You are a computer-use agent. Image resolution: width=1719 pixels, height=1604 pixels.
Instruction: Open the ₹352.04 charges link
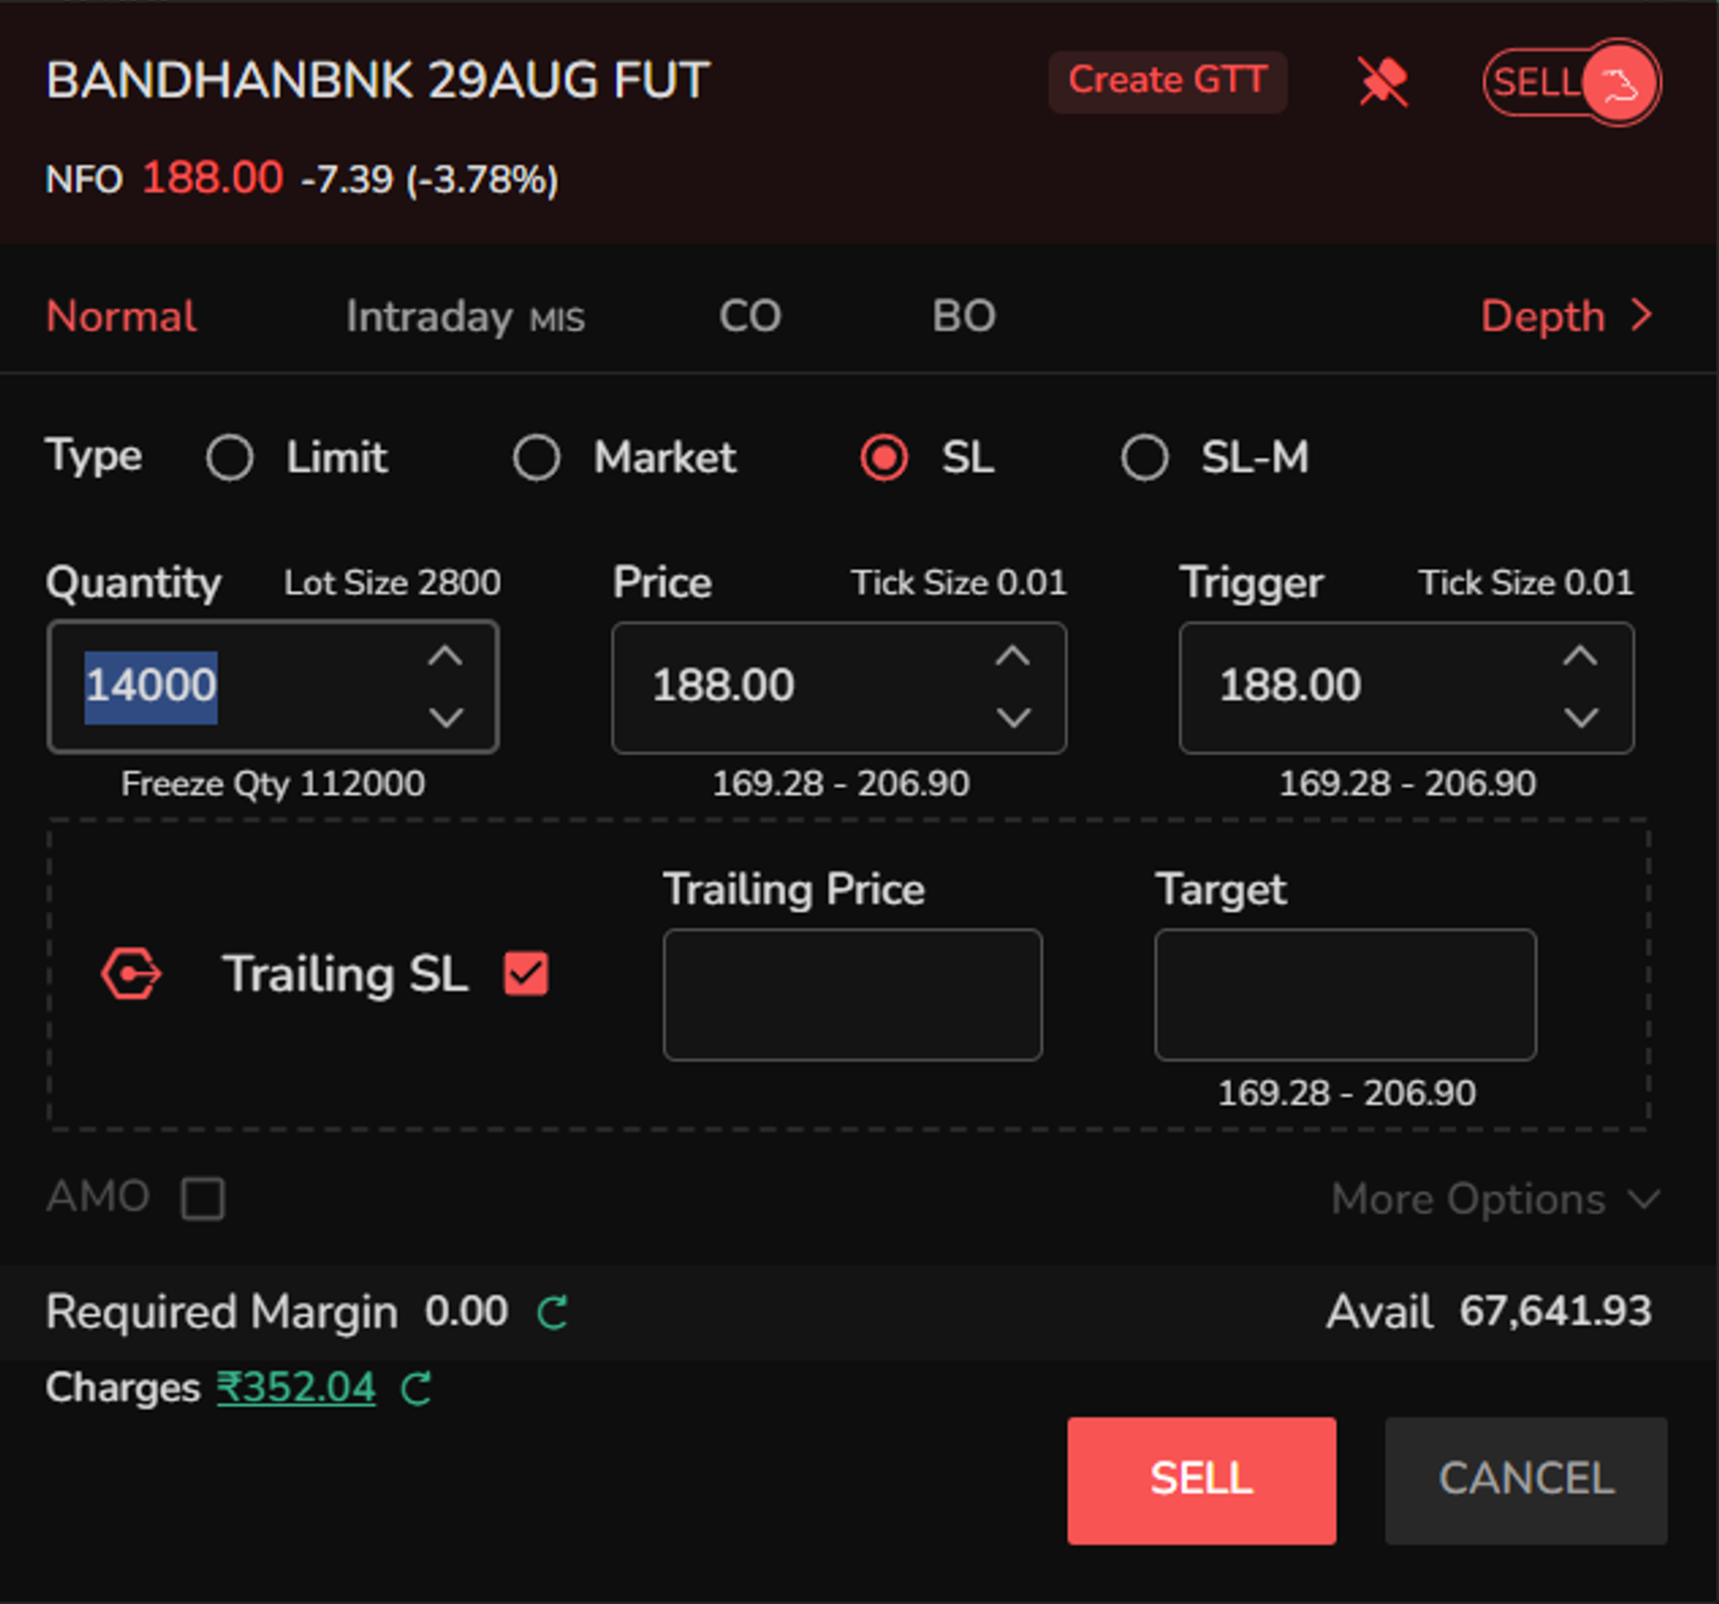296,1388
